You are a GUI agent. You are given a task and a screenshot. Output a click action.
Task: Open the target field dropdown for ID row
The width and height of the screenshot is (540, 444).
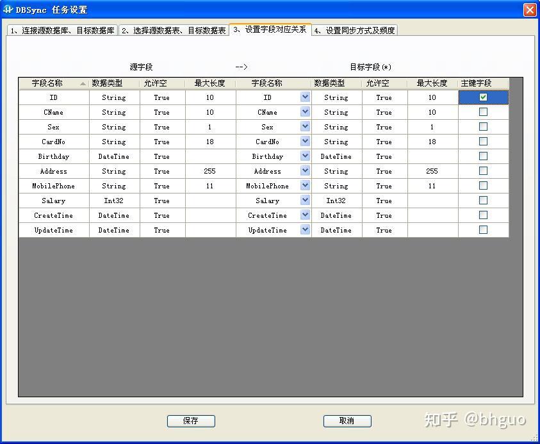coord(304,97)
